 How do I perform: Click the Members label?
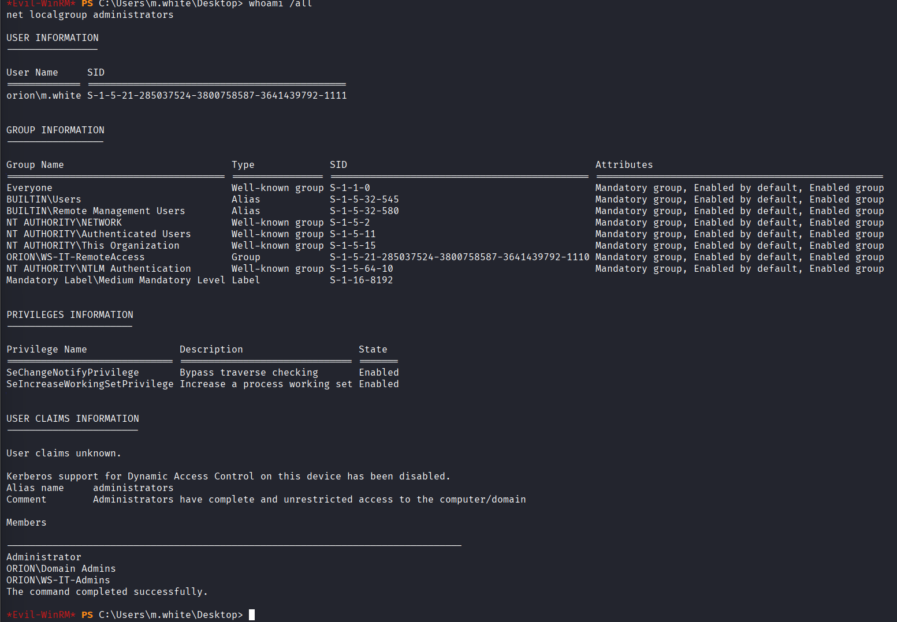[27, 523]
